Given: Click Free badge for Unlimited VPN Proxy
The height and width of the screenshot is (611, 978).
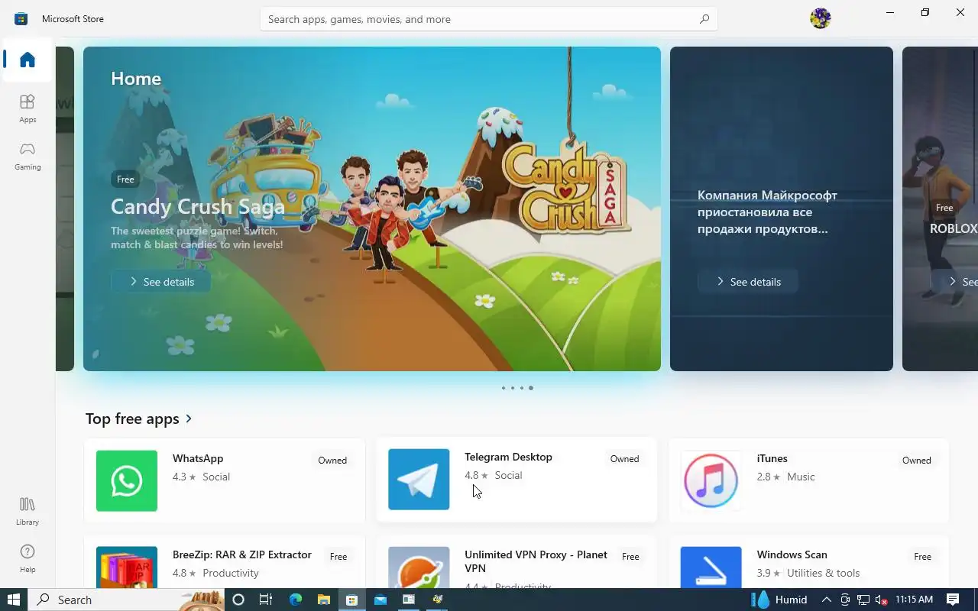Looking at the screenshot, I should click(x=630, y=557).
